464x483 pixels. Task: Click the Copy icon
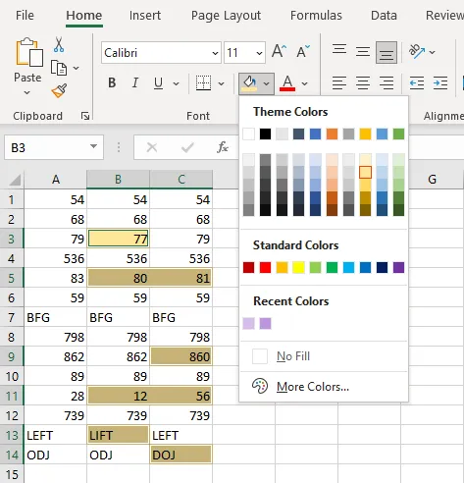tap(59, 68)
